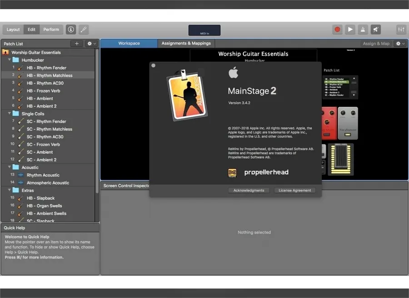Image resolution: width=409 pixels, height=298 pixels.
Task: Switch to the Workspace tab
Action: point(129,43)
